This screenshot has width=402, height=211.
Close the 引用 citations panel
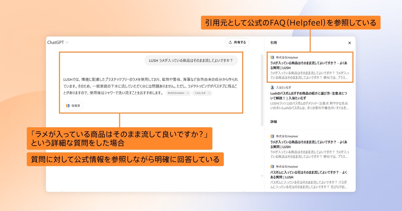349,43
